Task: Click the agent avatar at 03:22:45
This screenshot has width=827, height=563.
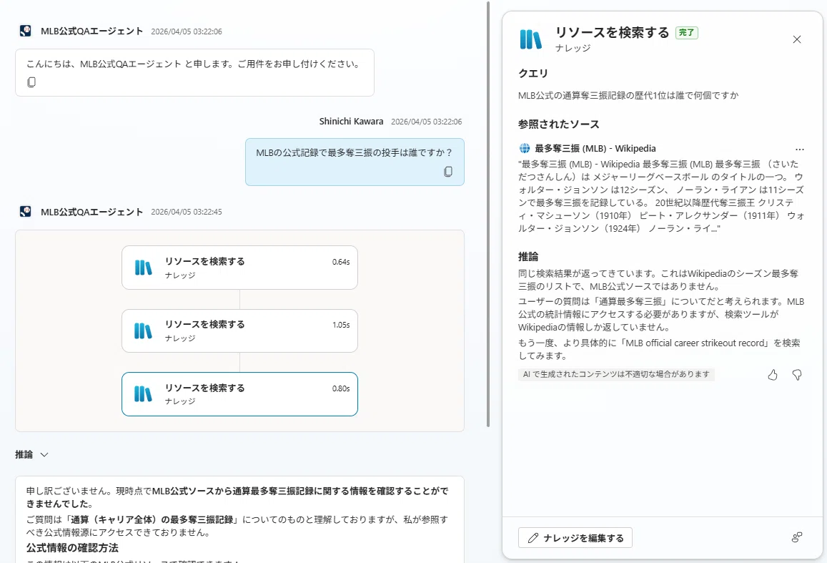Action: coord(25,212)
